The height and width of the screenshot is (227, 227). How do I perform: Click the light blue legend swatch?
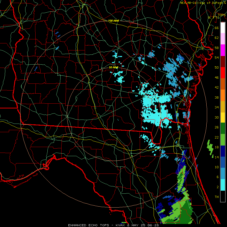(223, 174)
